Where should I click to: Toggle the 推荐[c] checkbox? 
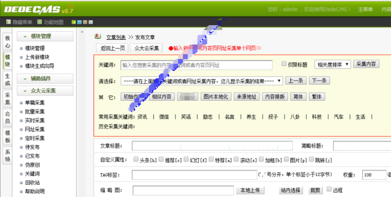pyautogui.click(x=161, y=159)
